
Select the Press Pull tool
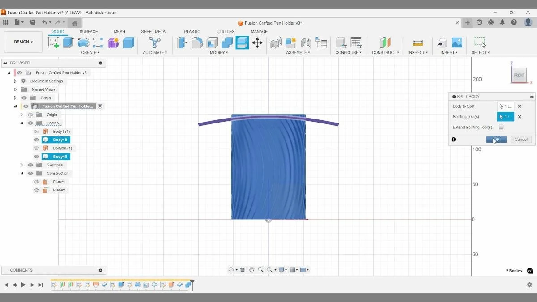pyautogui.click(x=182, y=43)
